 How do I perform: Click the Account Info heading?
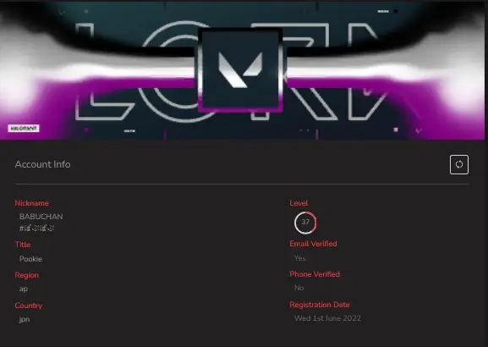42,164
